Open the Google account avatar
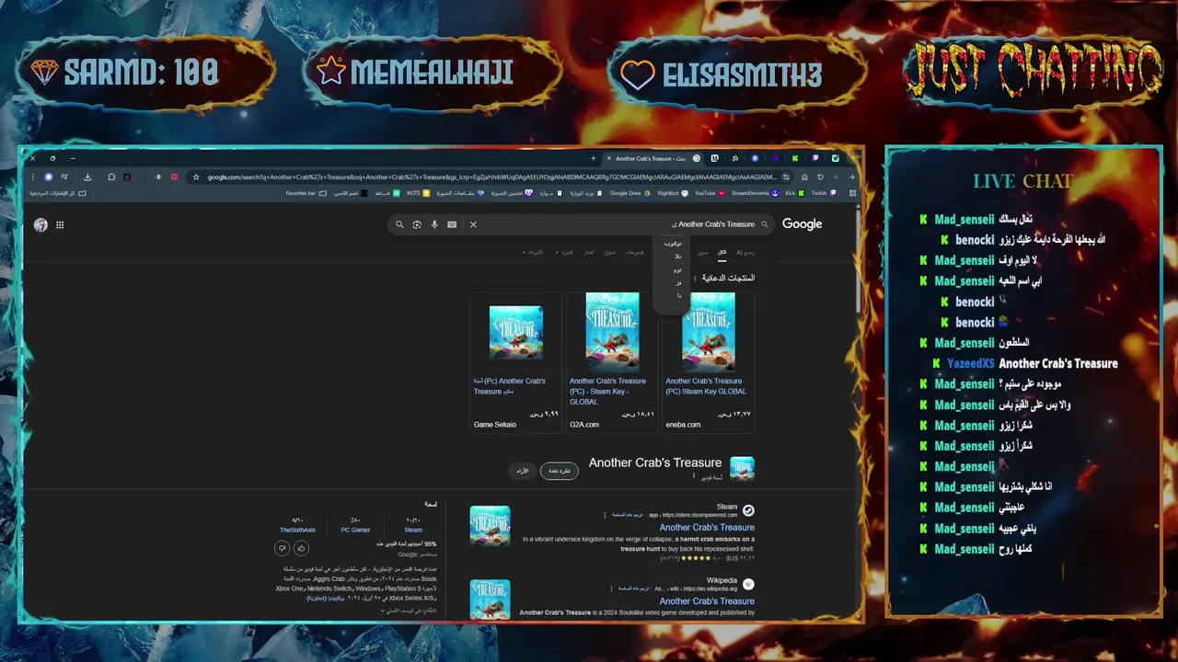Screen dimensions: 1178x662 tap(40, 224)
